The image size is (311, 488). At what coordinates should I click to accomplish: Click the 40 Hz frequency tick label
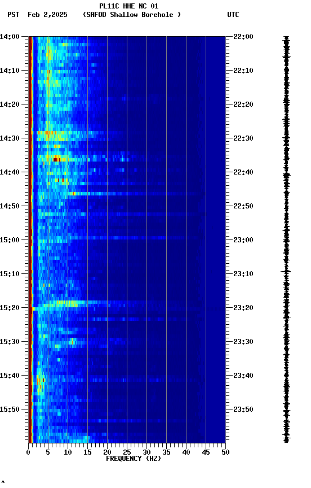coord(186,452)
